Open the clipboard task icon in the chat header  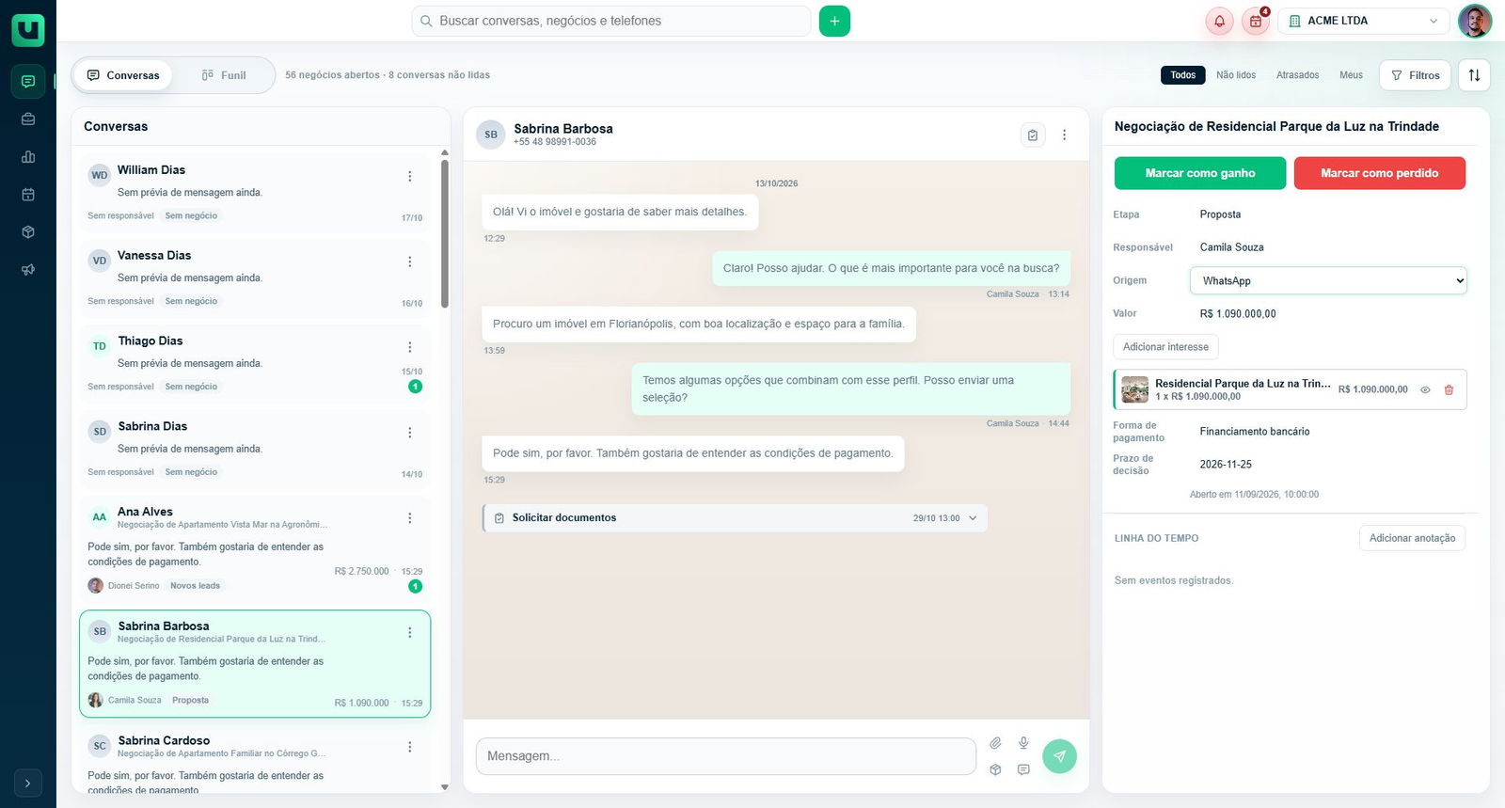[x=1033, y=135]
